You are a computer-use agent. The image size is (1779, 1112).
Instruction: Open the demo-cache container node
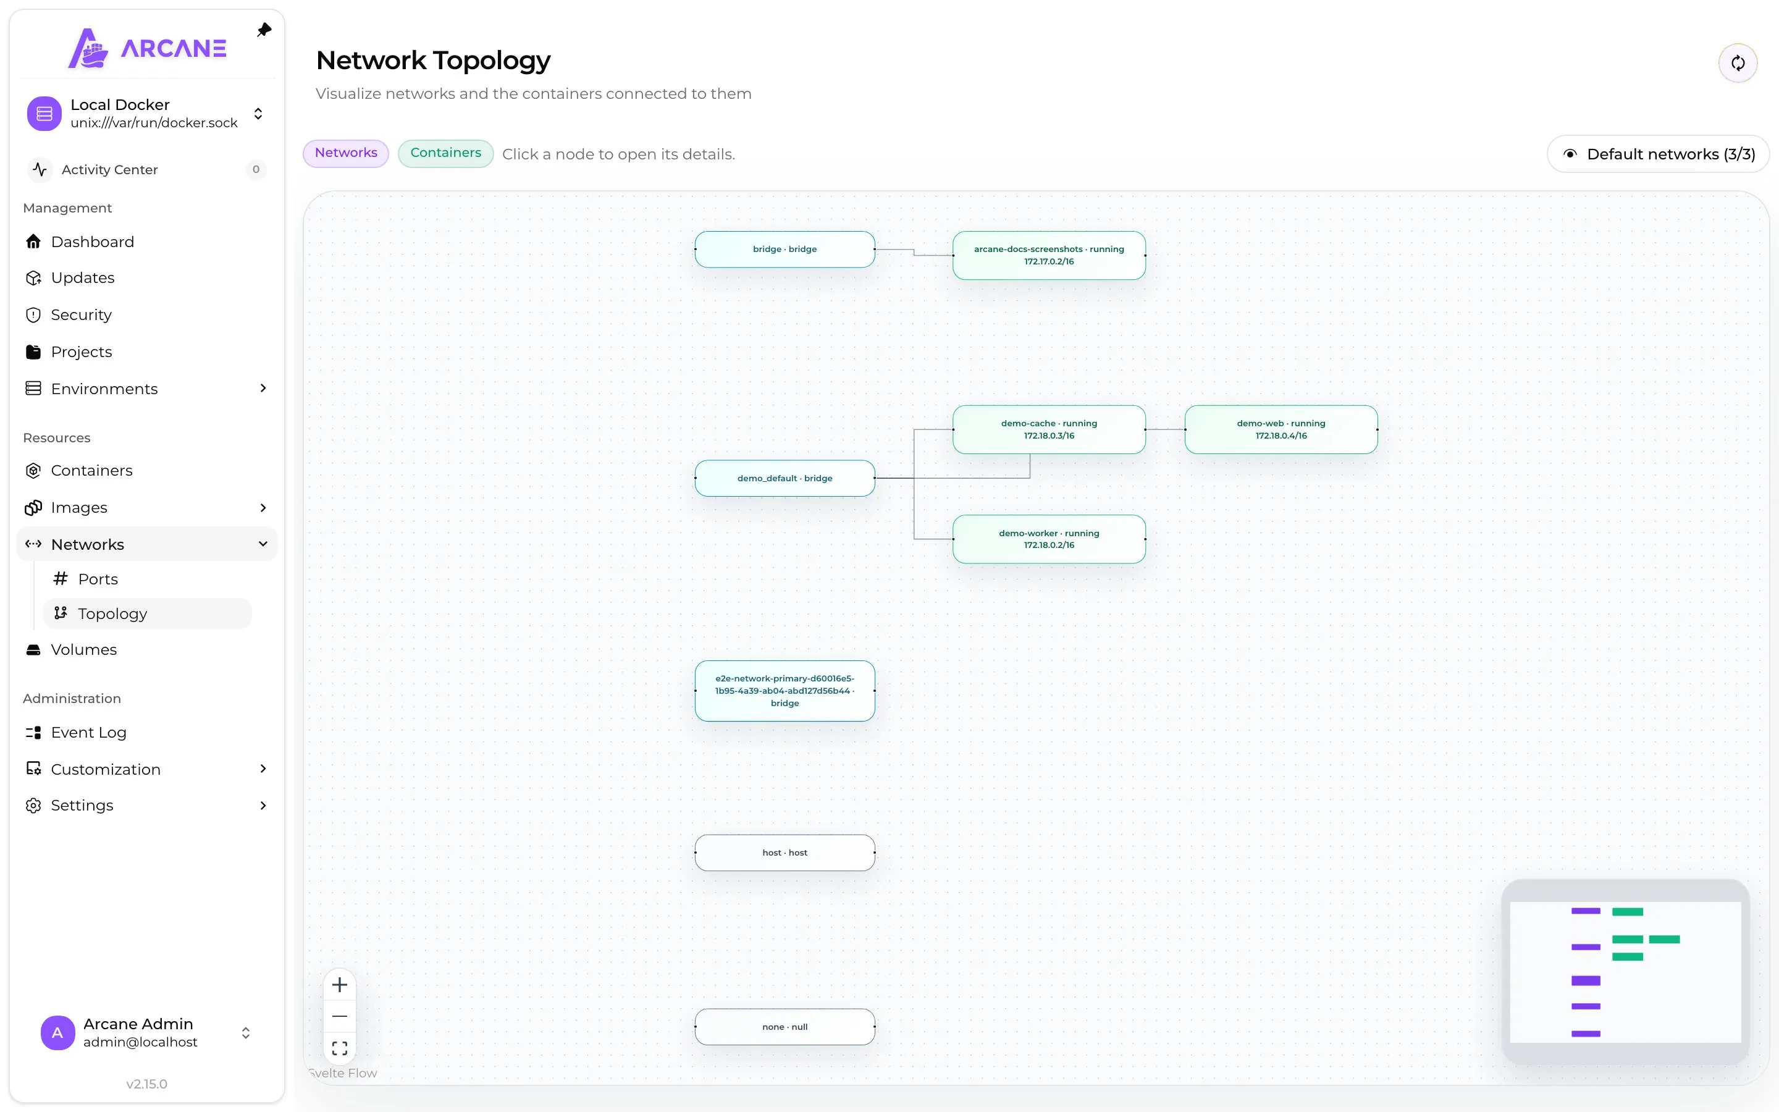tap(1049, 429)
